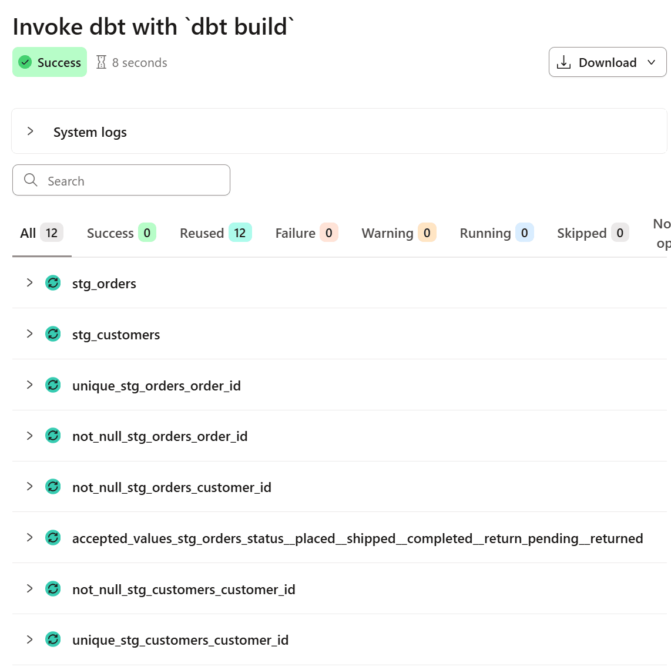Click the download arrow icon
Image resolution: width=671 pixels, height=667 pixels.
[563, 62]
